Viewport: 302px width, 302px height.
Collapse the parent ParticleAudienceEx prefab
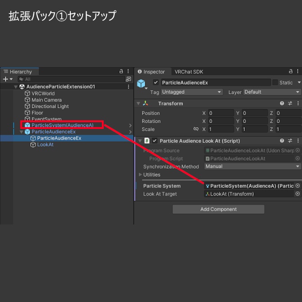(x=21, y=132)
